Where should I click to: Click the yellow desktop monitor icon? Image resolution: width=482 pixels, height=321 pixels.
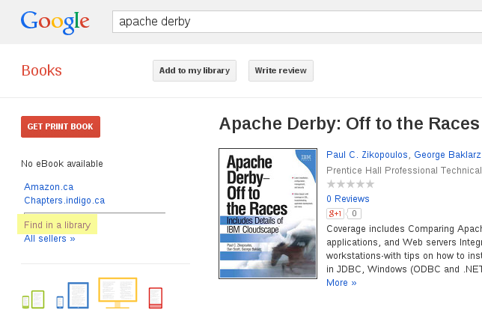[118, 293]
